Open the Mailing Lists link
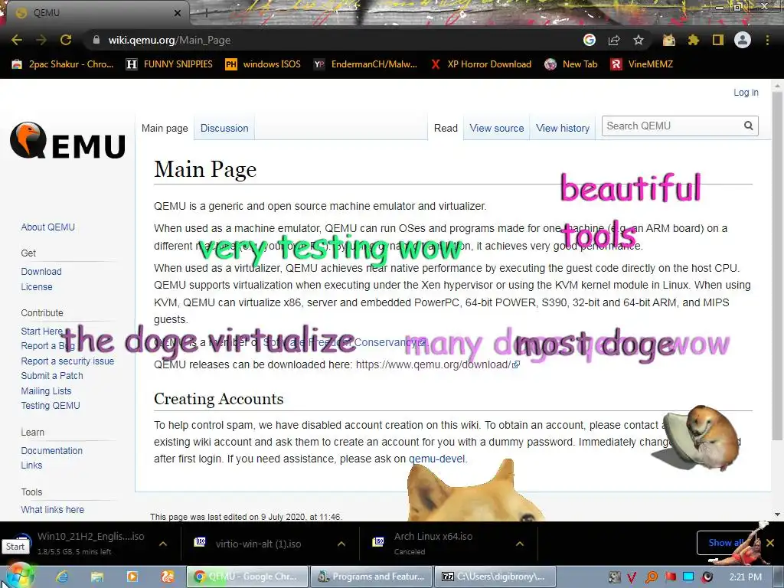Screen dimensions: 784x588 click(46, 391)
